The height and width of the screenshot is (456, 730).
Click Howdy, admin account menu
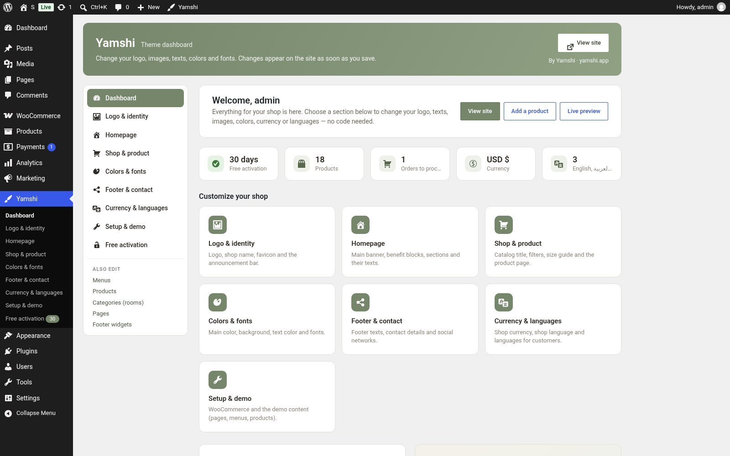(701, 7)
